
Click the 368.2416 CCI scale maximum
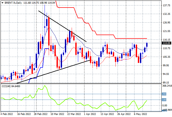click(x=167, y=86)
